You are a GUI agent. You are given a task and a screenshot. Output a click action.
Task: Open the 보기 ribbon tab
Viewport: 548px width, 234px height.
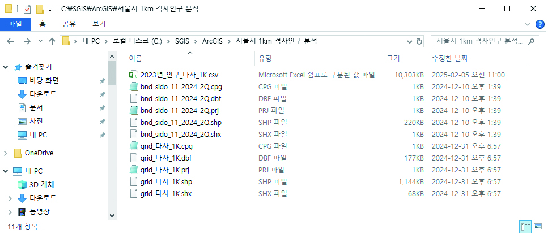pyautogui.click(x=99, y=24)
